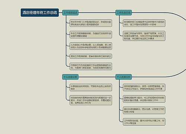This screenshot has height=134, width=186.
Task: Click the leaf about 部门工作 and 规范化管理
Action: tap(91, 23)
